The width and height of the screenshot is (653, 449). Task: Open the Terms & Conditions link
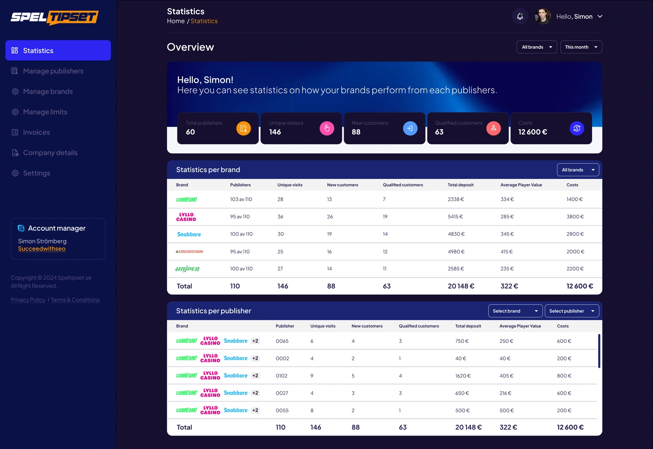click(75, 300)
